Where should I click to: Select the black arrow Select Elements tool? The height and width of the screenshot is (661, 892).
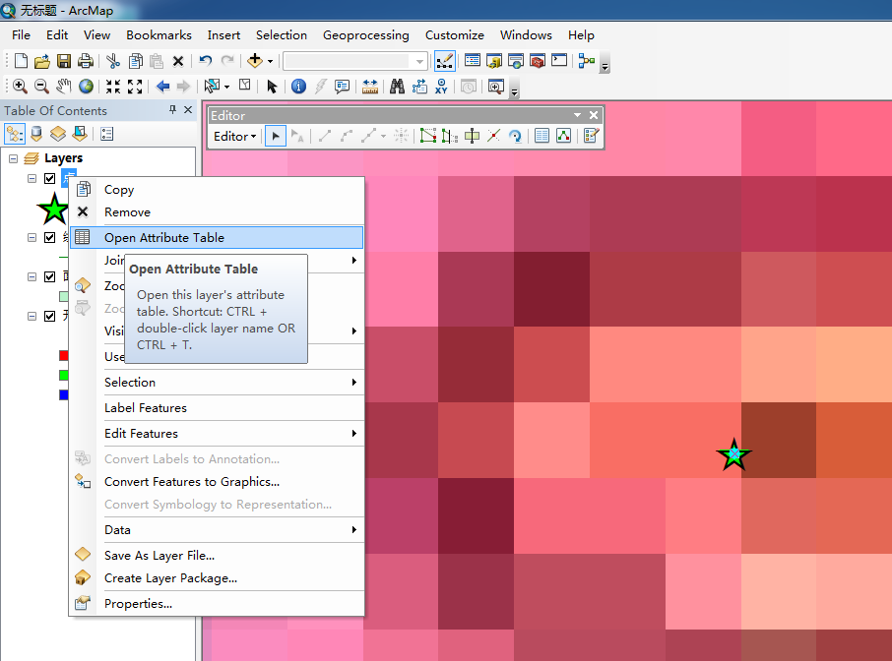pyautogui.click(x=272, y=87)
